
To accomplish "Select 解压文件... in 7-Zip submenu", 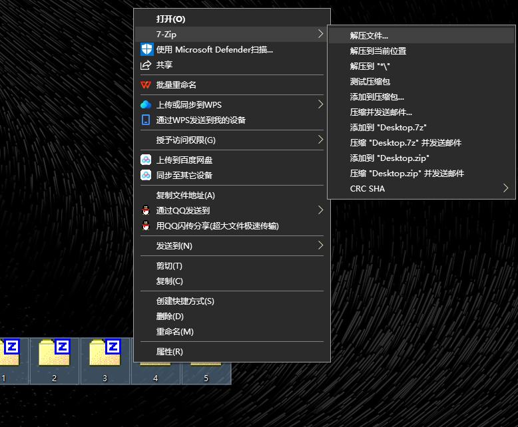I will click(421, 36).
